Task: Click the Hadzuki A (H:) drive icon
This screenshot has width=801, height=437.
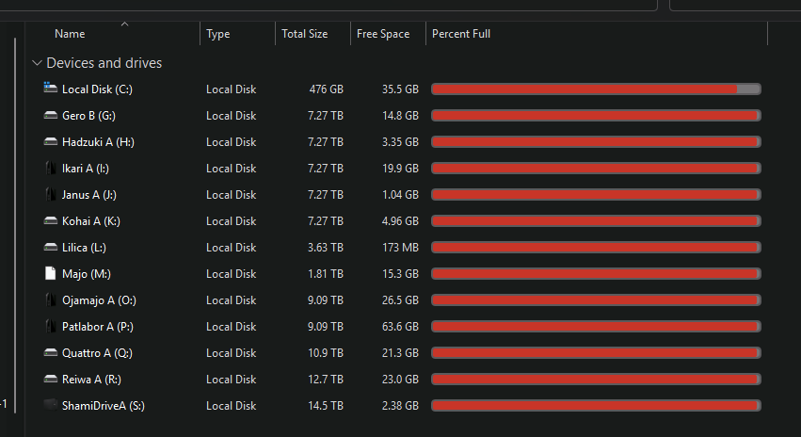Action: (50, 141)
